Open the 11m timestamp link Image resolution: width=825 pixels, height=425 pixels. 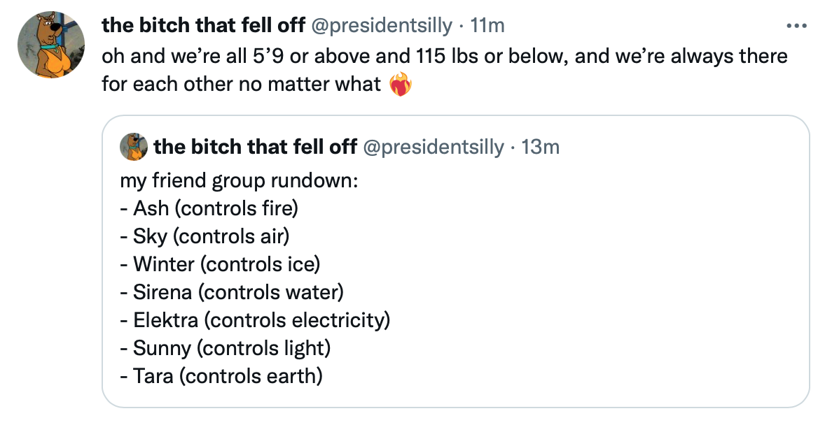(487, 25)
